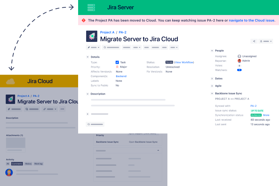Collapse the Jira Cloud details panel chevron
The height and width of the screenshot is (186, 279).
(x=158, y=151)
